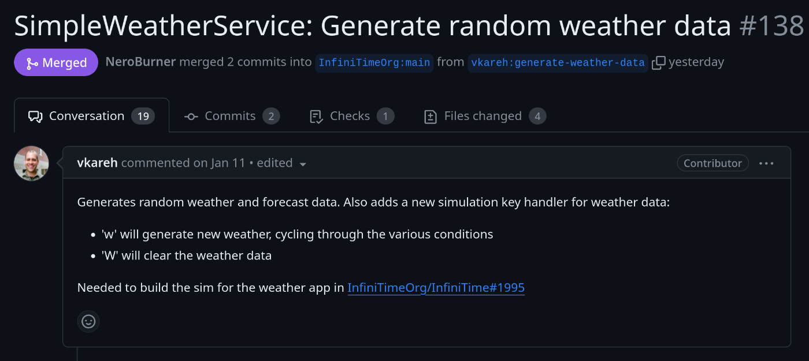809x361 pixels.
Task: Click the Contributor badge
Action: tap(712, 163)
